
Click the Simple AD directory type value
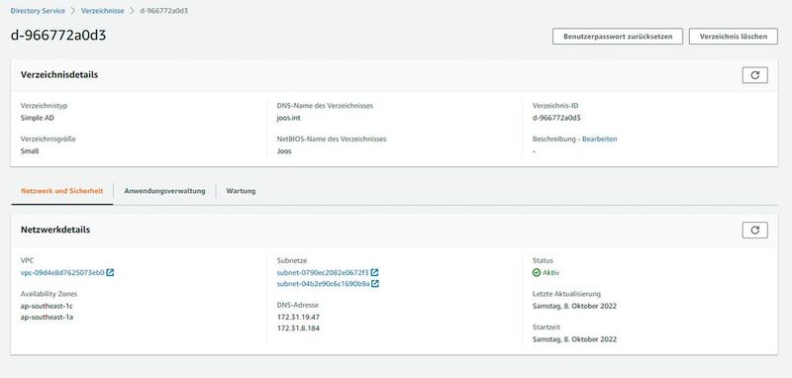coord(38,118)
